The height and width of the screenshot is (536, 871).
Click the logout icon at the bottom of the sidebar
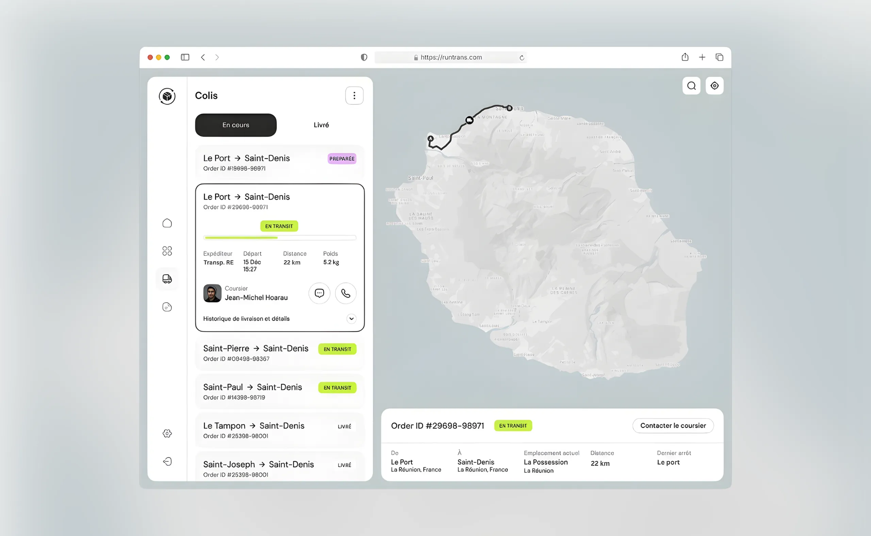click(167, 461)
